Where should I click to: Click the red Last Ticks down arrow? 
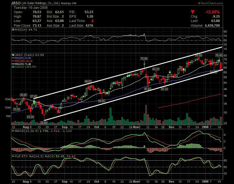pyautogui.click(x=92, y=21)
